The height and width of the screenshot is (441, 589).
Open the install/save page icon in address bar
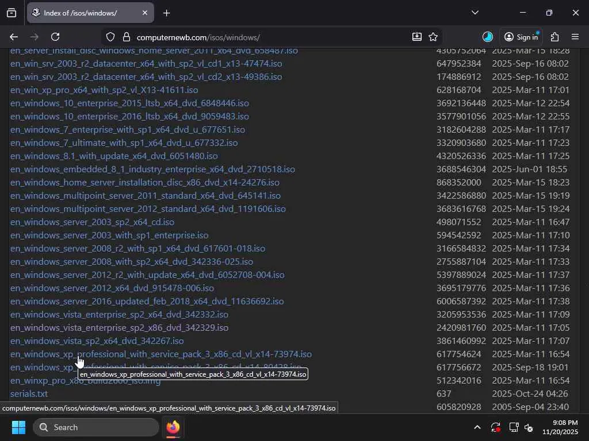pyautogui.click(x=416, y=37)
